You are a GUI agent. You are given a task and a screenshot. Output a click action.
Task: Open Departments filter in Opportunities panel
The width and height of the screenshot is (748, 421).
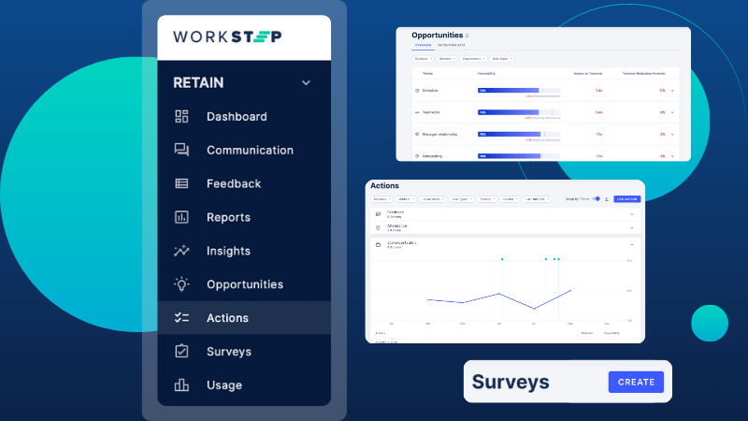pyautogui.click(x=473, y=59)
